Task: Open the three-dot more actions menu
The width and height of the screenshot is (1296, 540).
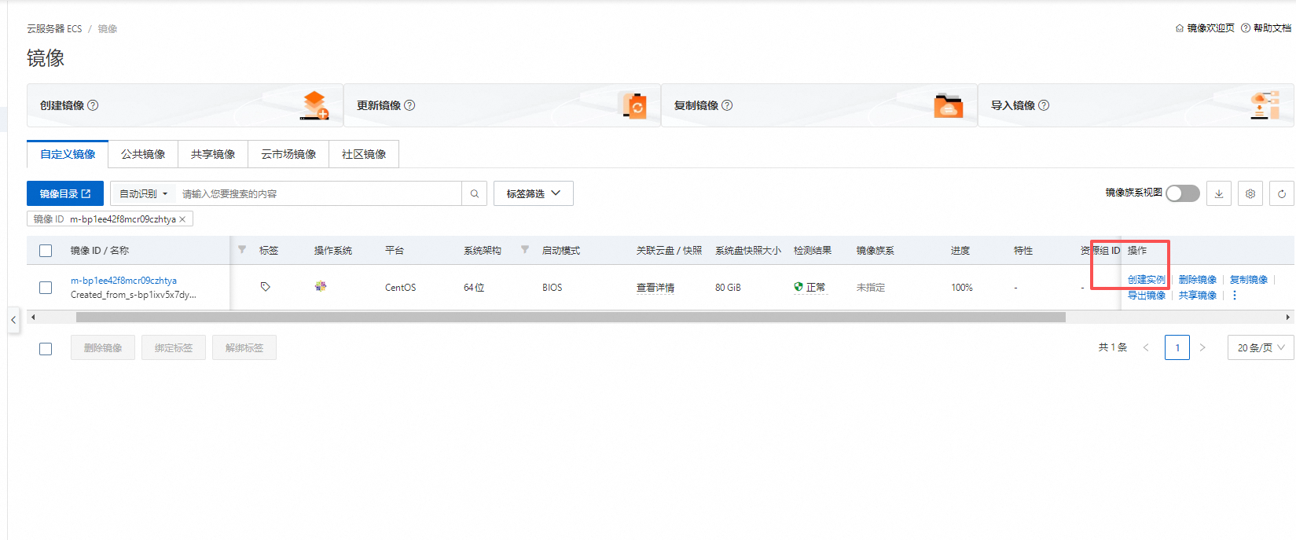Action: 1235,296
